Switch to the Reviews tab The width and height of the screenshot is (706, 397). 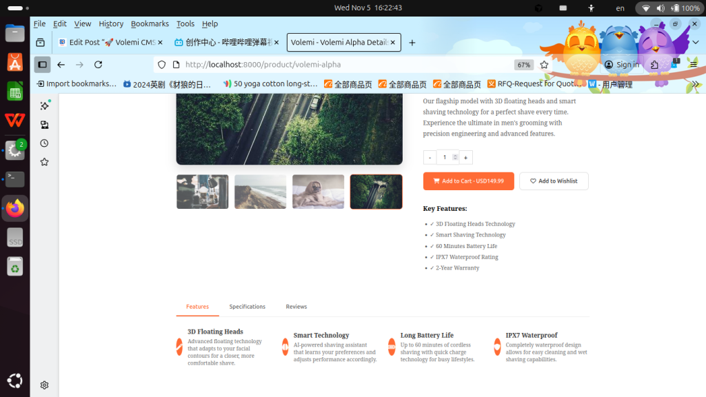click(296, 307)
